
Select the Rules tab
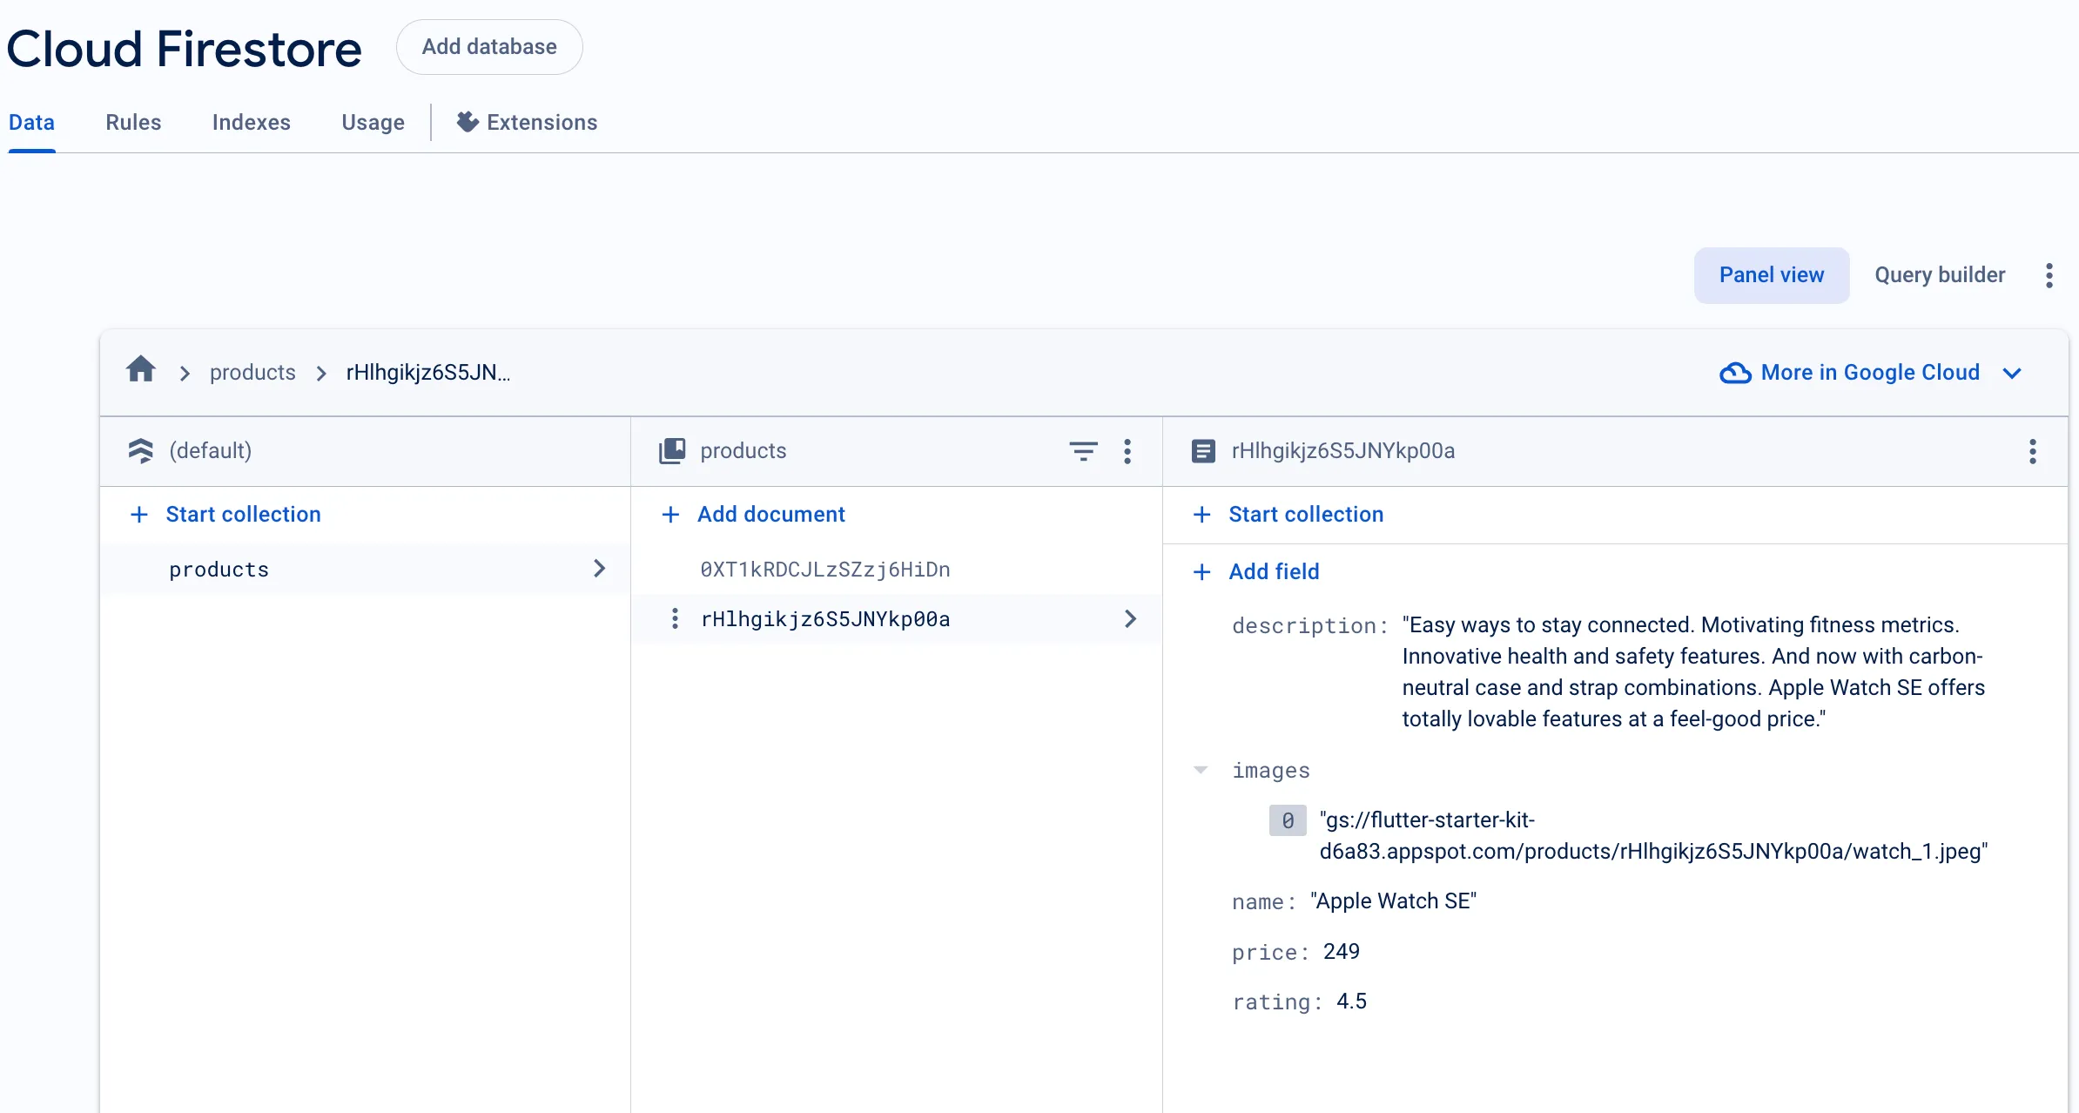click(x=133, y=123)
